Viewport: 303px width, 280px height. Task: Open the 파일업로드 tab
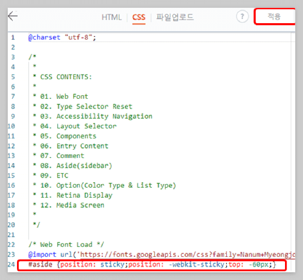(175, 17)
